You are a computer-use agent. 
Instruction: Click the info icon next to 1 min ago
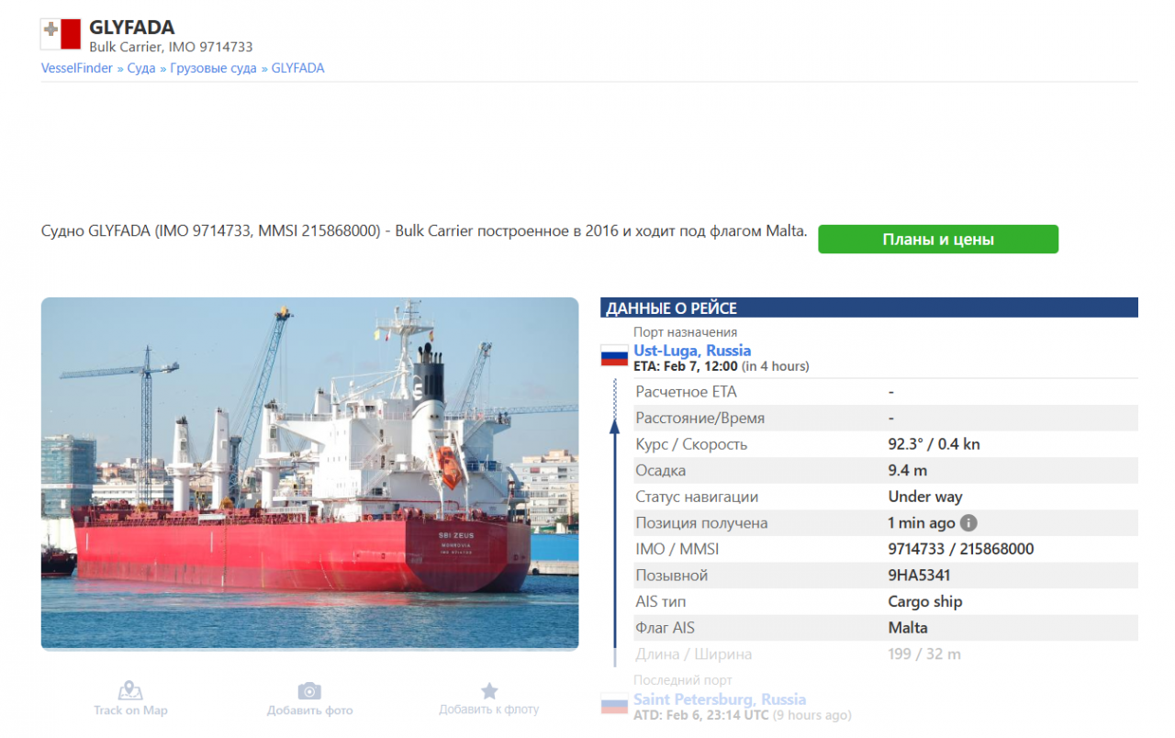[x=968, y=523]
